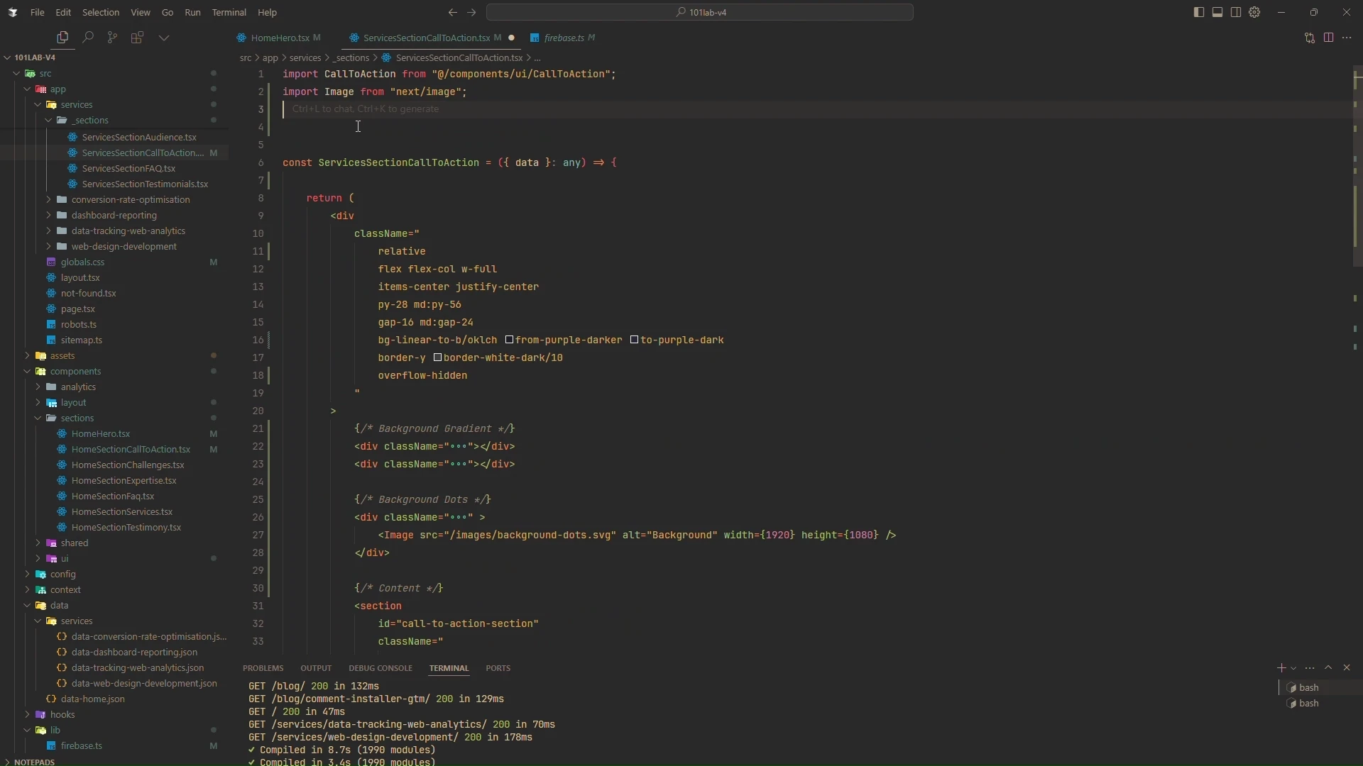This screenshot has height=766, width=1363.
Task: Go back with navigation arrow
Action: (x=453, y=12)
